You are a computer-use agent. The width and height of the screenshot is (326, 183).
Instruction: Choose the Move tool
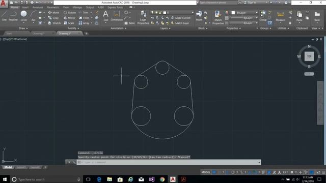tap(53, 12)
